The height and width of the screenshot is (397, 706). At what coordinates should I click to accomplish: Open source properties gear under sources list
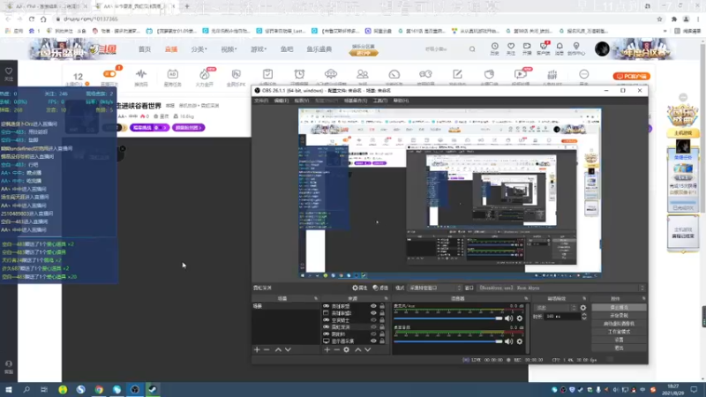[x=346, y=349]
